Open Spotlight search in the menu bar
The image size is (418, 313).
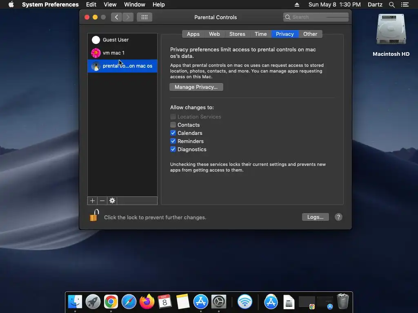click(x=391, y=4)
